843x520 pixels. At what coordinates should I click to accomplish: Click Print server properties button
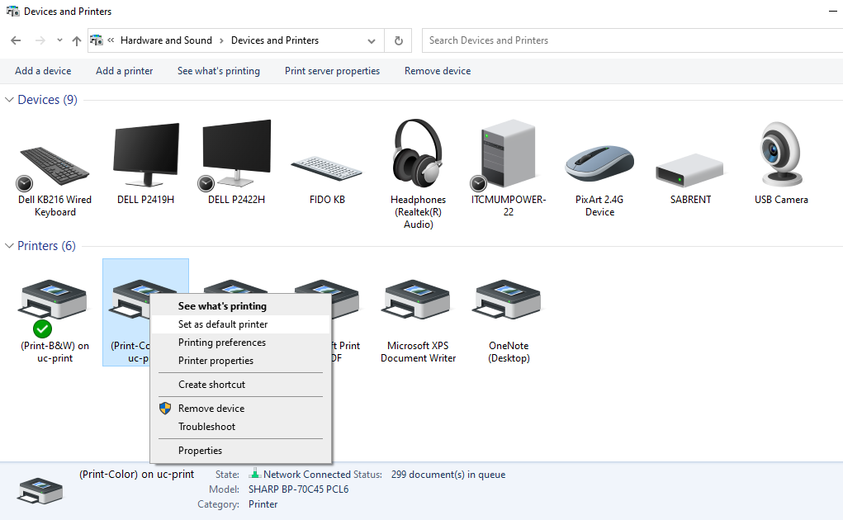332,71
